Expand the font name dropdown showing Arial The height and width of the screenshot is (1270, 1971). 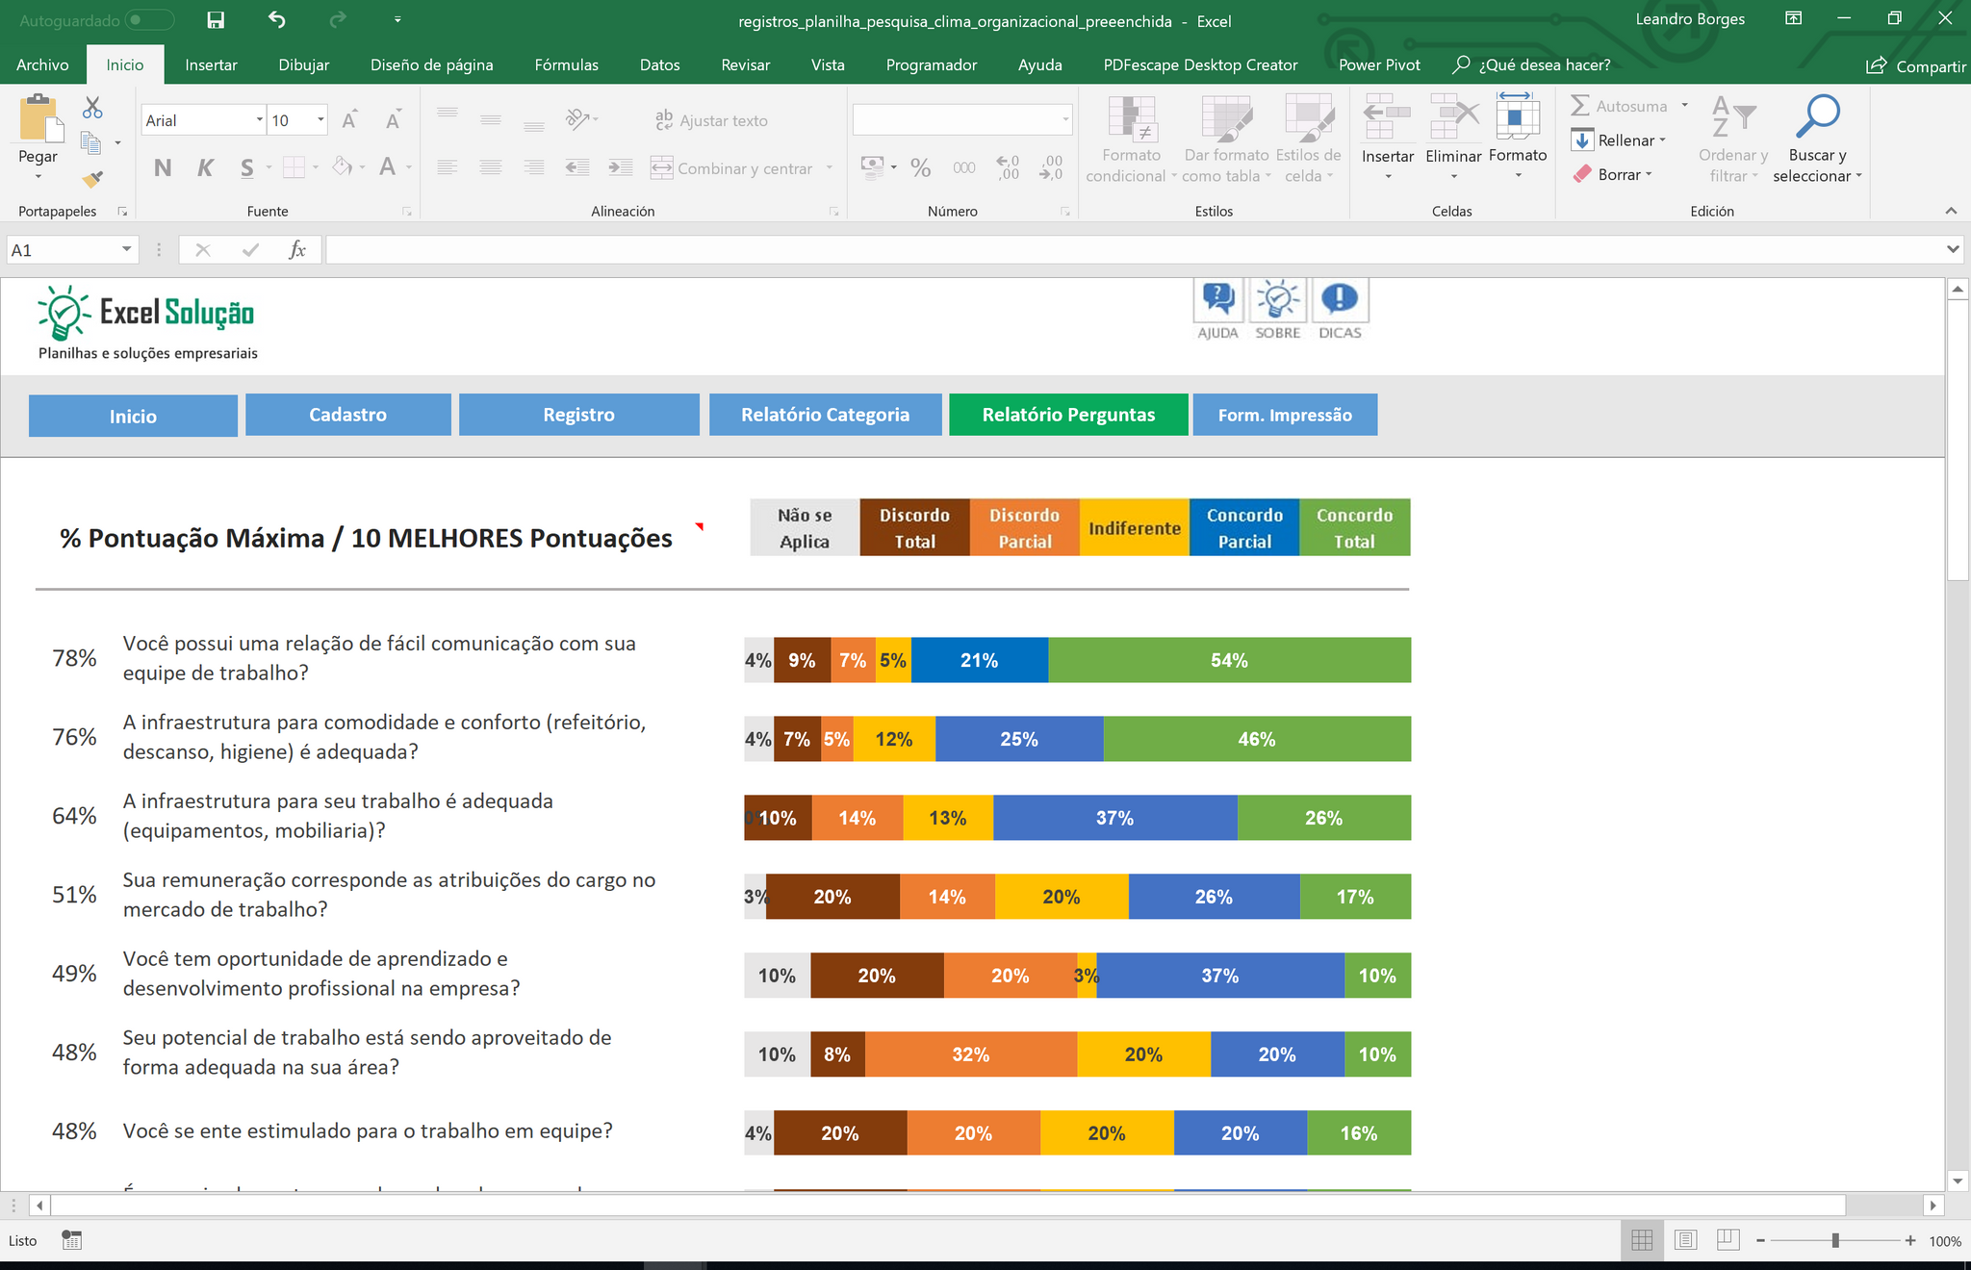(259, 120)
